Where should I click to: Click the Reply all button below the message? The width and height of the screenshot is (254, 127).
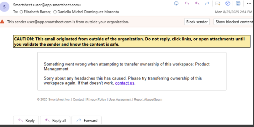[55, 120]
